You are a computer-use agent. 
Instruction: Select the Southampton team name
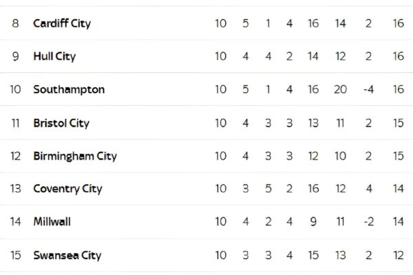click(69, 90)
